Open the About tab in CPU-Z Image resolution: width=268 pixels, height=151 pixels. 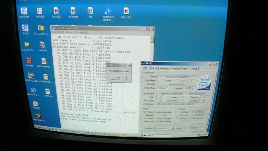pos(194,69)
